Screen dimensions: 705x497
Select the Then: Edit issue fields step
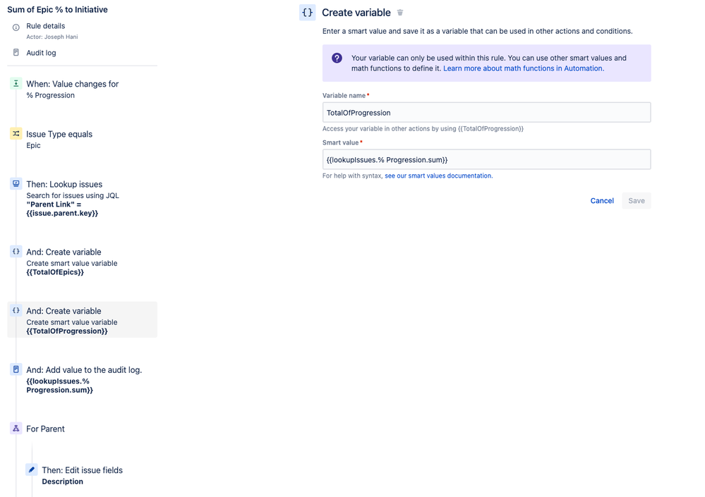coord(90,475)
